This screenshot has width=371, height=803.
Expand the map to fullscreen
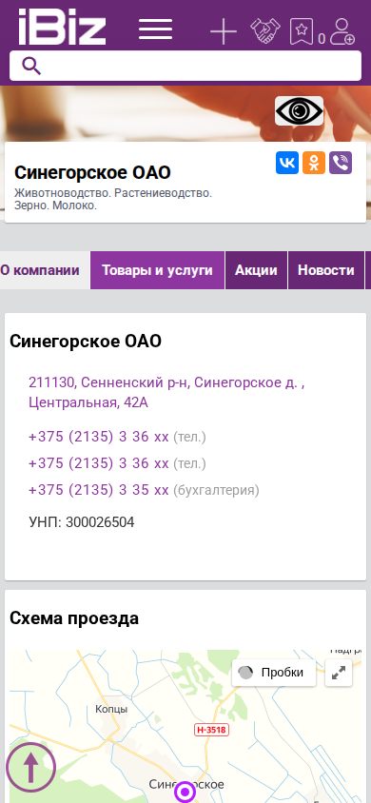[339, 673]
